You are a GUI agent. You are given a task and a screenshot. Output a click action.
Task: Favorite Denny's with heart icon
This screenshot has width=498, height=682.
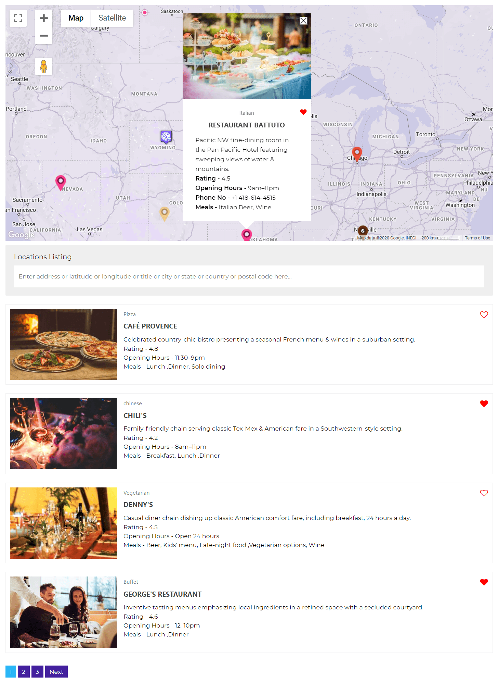[x=484, y=493]
